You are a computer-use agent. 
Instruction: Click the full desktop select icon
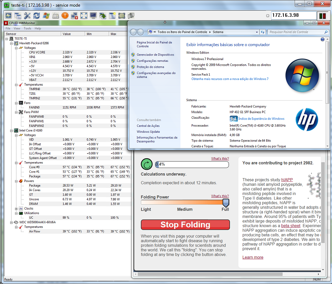point(122,15)
